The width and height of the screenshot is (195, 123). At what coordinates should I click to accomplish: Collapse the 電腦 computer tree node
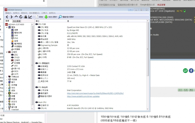pyautogui.click(x=7, y=27)
